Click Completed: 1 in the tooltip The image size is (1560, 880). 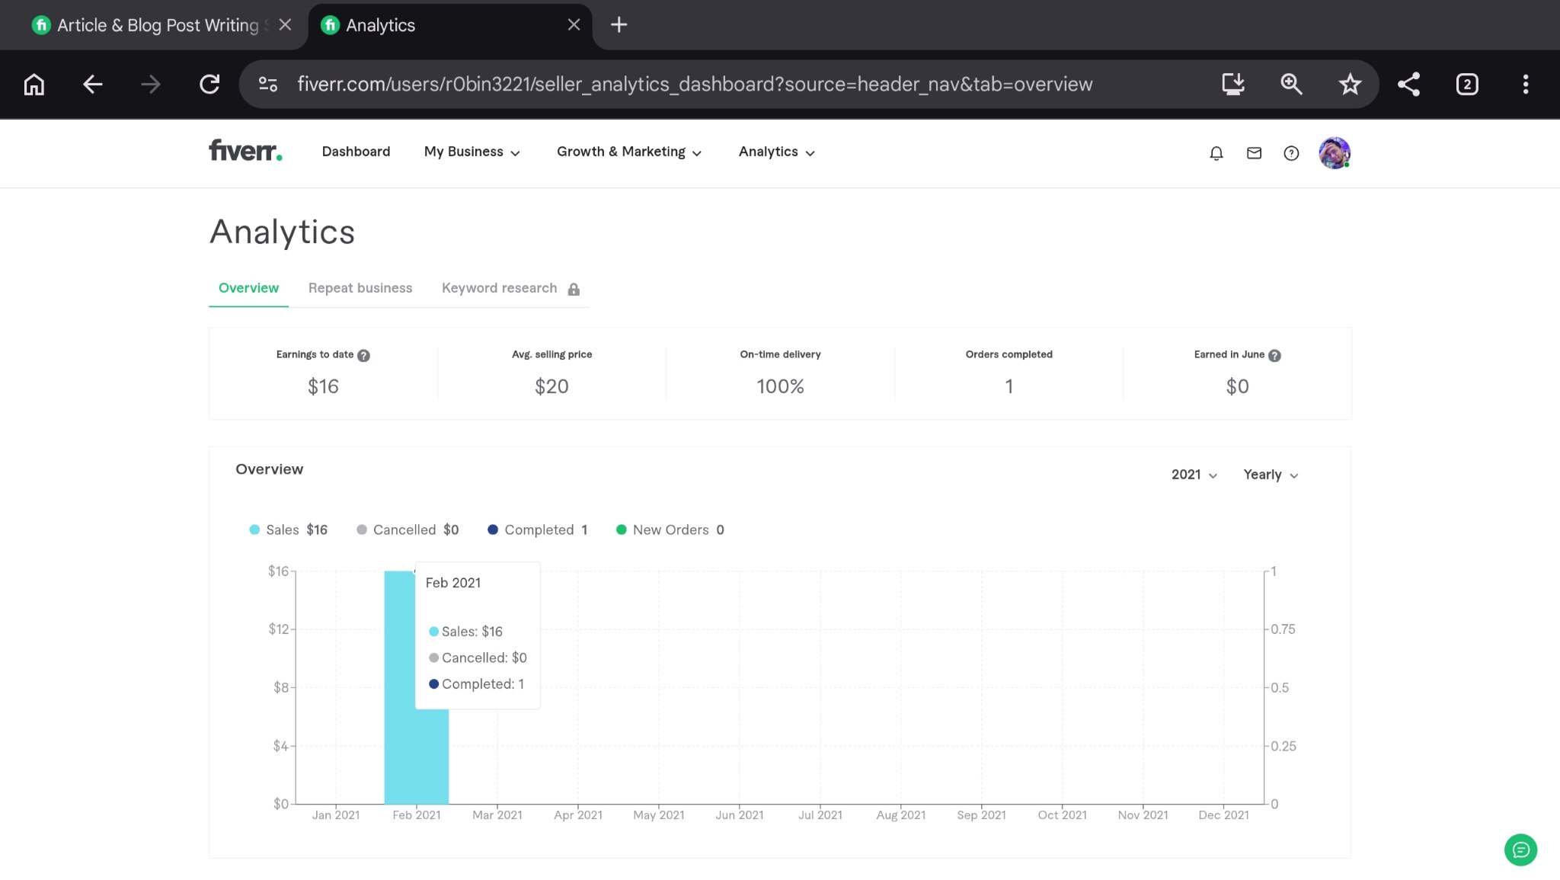476,684
